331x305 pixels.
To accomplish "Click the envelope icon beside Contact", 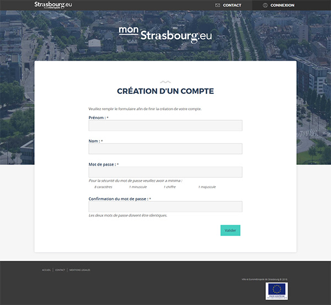I will [217, 6].
